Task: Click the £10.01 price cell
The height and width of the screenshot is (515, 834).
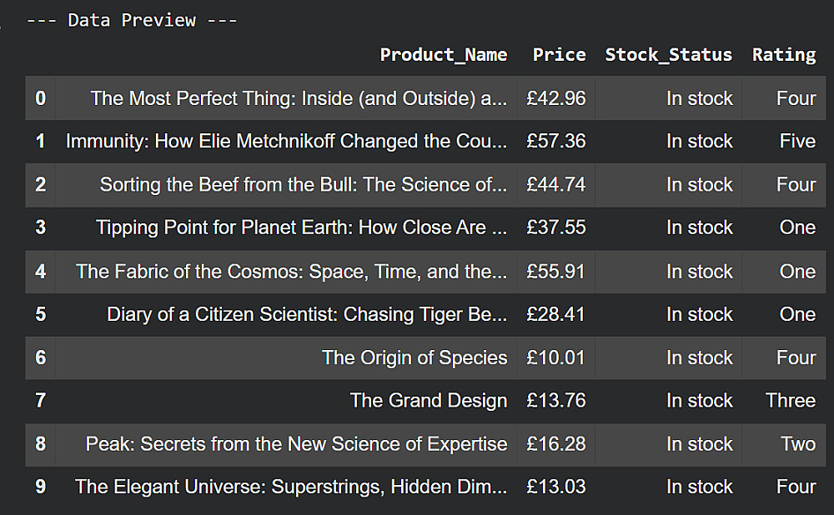Action: [x=555, y=357]
